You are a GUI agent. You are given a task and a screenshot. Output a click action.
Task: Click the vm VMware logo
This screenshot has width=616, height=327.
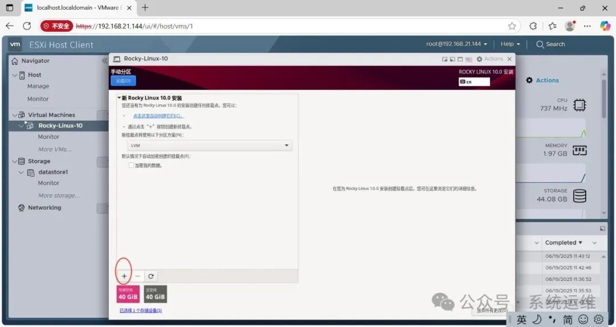[15, 44]
